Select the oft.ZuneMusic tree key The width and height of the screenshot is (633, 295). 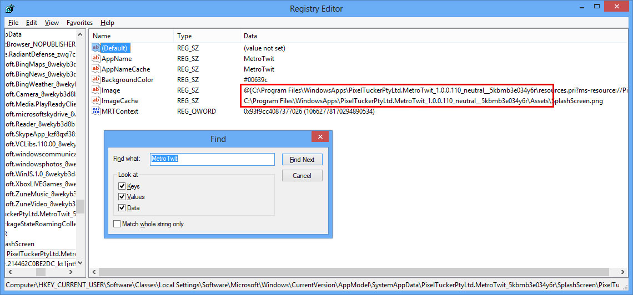pos(41,194)
